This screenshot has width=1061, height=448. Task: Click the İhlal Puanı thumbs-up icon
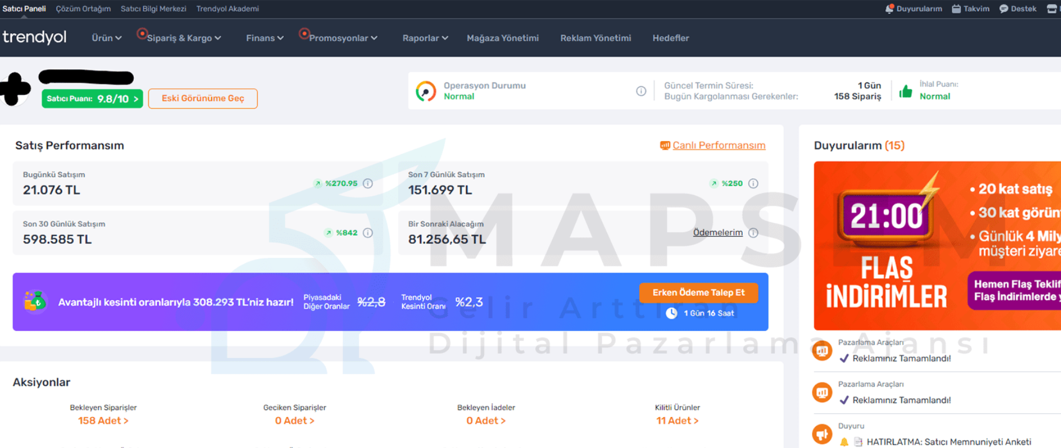(x=905, y=91)
